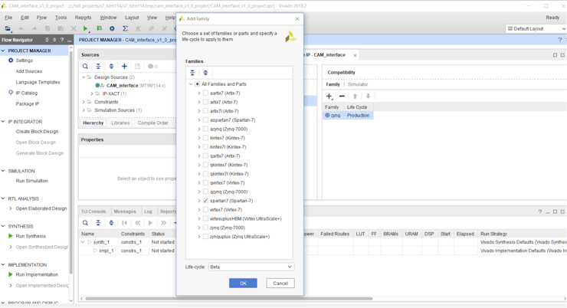Collapse all families in Add Family dialog
Viewport: 567px width, 308px height.
[192, 73]
